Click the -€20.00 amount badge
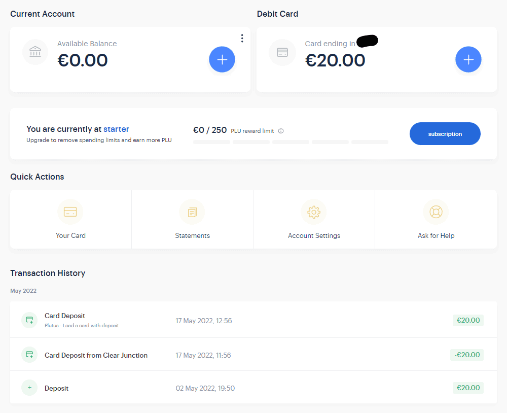Screen dimensions: 507x413 coord(467,355)
